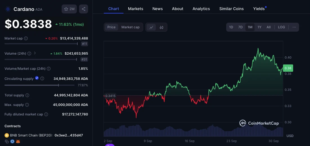Open Max. supply info icon

click(x=27, y=105)
